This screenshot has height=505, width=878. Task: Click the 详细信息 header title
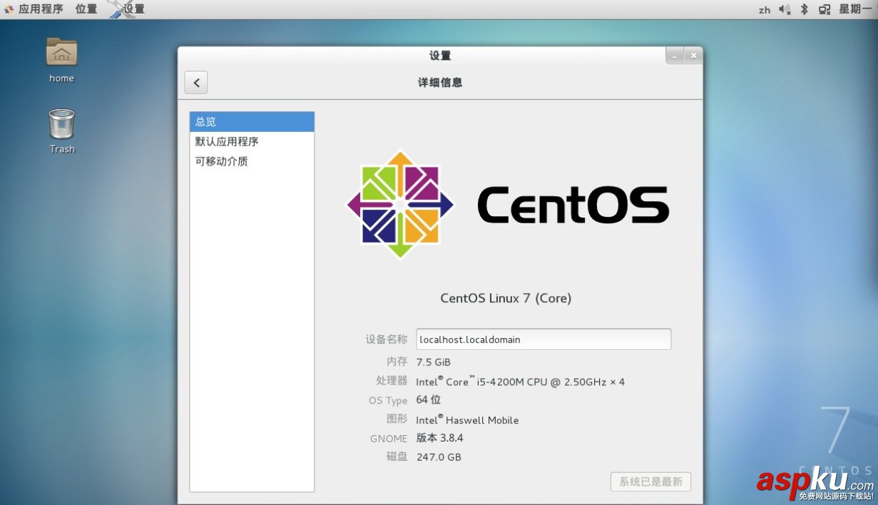pyautogui.click(x=440, y=82)
